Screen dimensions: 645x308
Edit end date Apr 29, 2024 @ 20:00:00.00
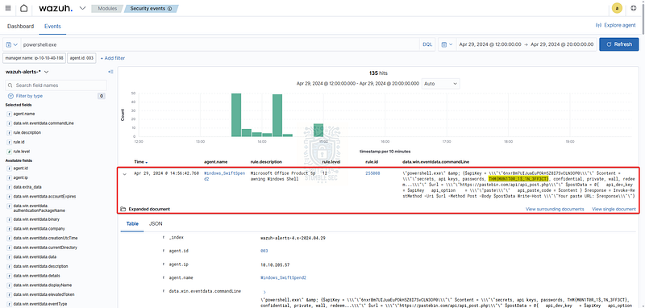point(561,44)
